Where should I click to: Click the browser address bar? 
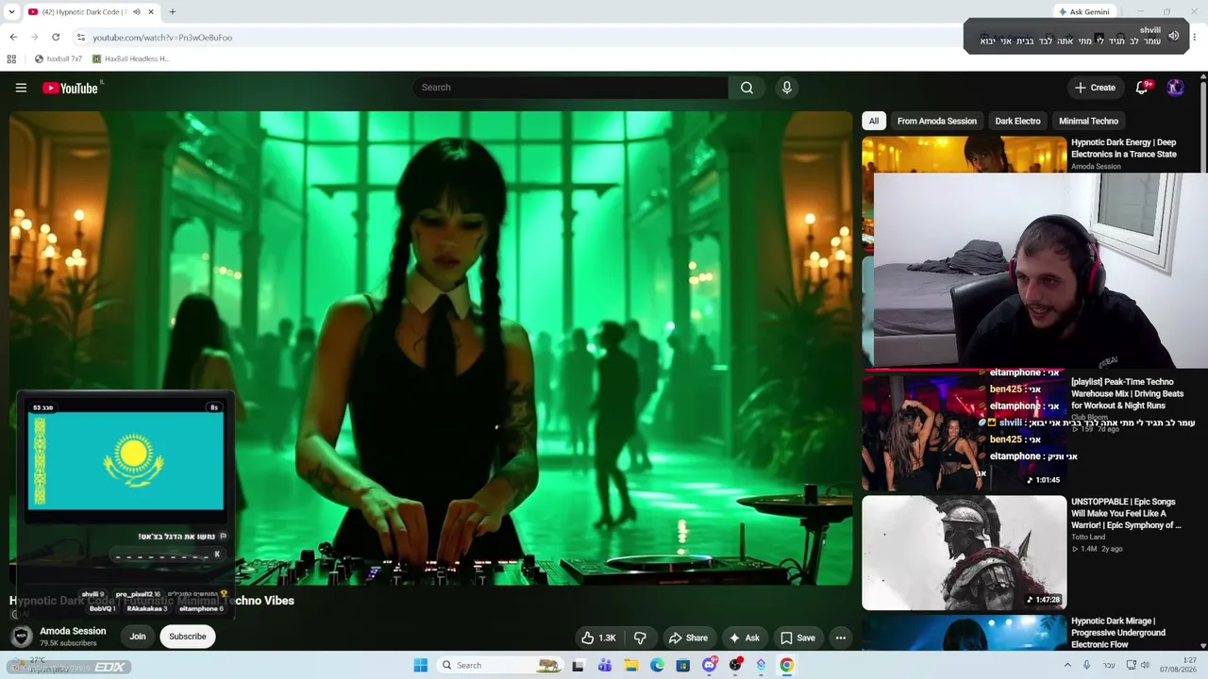coord(510,37)
